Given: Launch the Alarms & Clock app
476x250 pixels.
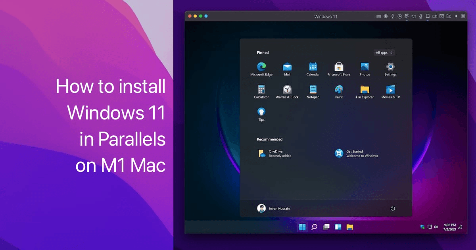Looking at the screenshot, I should pyautogui.click(x=287, y=90).
